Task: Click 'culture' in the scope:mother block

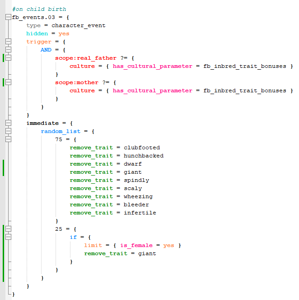Action: [x=82, y=90]
